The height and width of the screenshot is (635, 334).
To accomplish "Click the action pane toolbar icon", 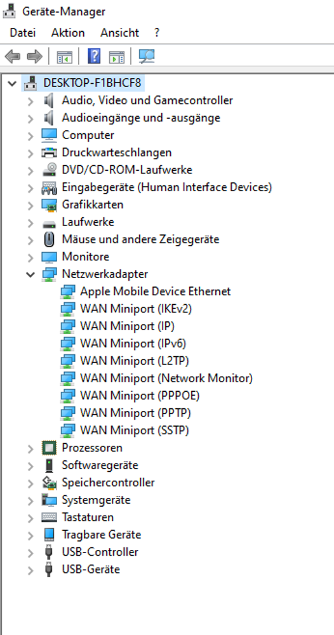I will pos(117,57).
